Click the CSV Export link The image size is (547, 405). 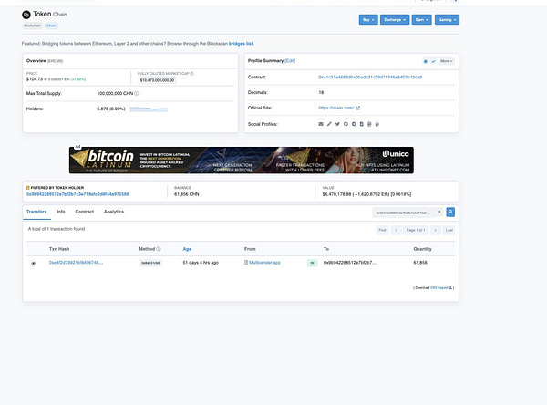click(x=439, y=287)
